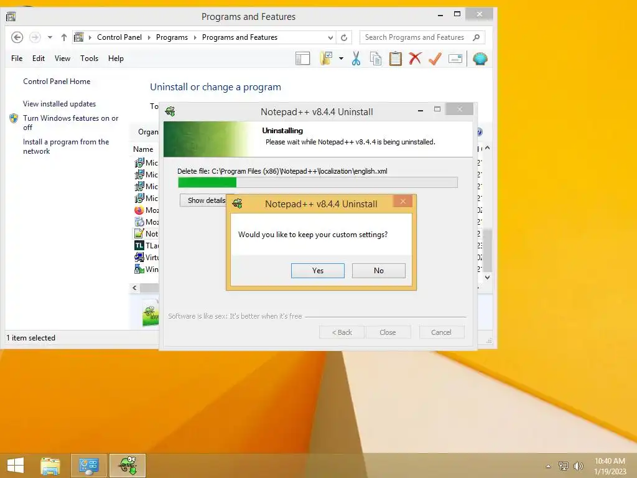Click the Up one level arrow
Screen dimensions: 637x478
pos(64,37)
